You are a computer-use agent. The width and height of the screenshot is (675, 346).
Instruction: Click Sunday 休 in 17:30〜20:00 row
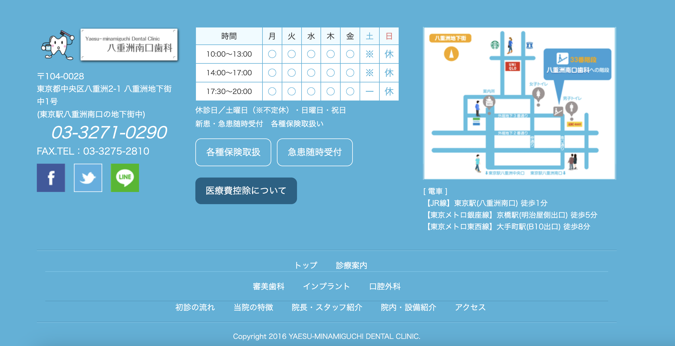click(x=389, y=91)
